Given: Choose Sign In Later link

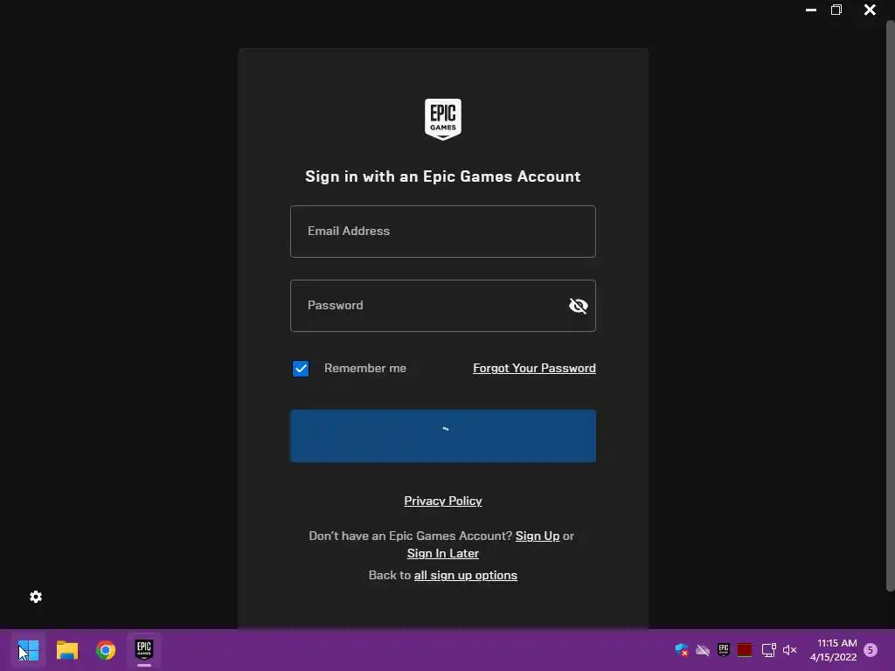Looking at the screenshot, I should click(443, 553).
